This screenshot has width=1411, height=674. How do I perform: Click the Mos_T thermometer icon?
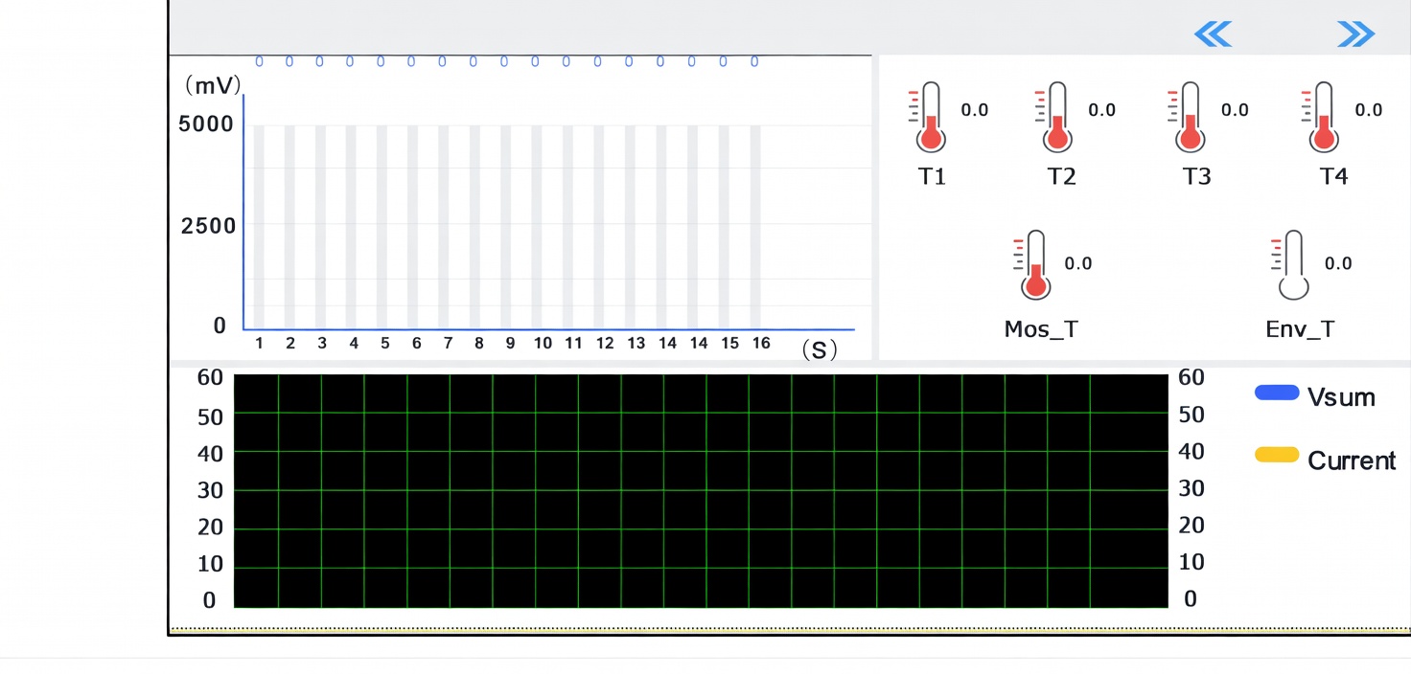tap(1033, 265)
